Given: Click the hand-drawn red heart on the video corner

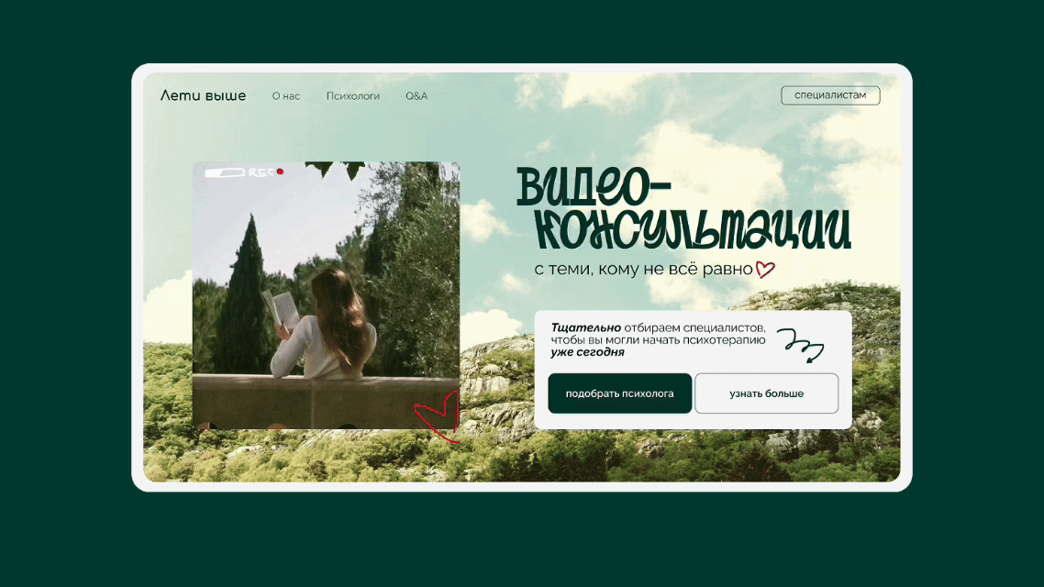Looking at the screenshot, I should tap(439, 415).
